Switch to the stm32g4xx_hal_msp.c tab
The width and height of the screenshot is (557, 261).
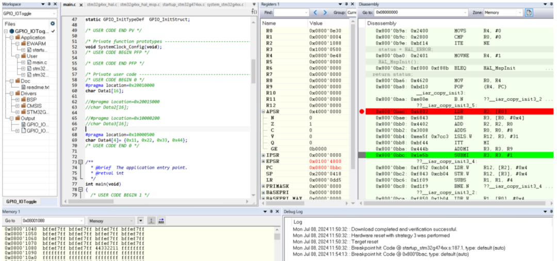(x=140, y=5)
